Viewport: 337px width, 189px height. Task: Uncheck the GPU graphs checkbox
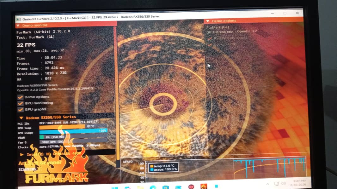(x=21, y=110)
